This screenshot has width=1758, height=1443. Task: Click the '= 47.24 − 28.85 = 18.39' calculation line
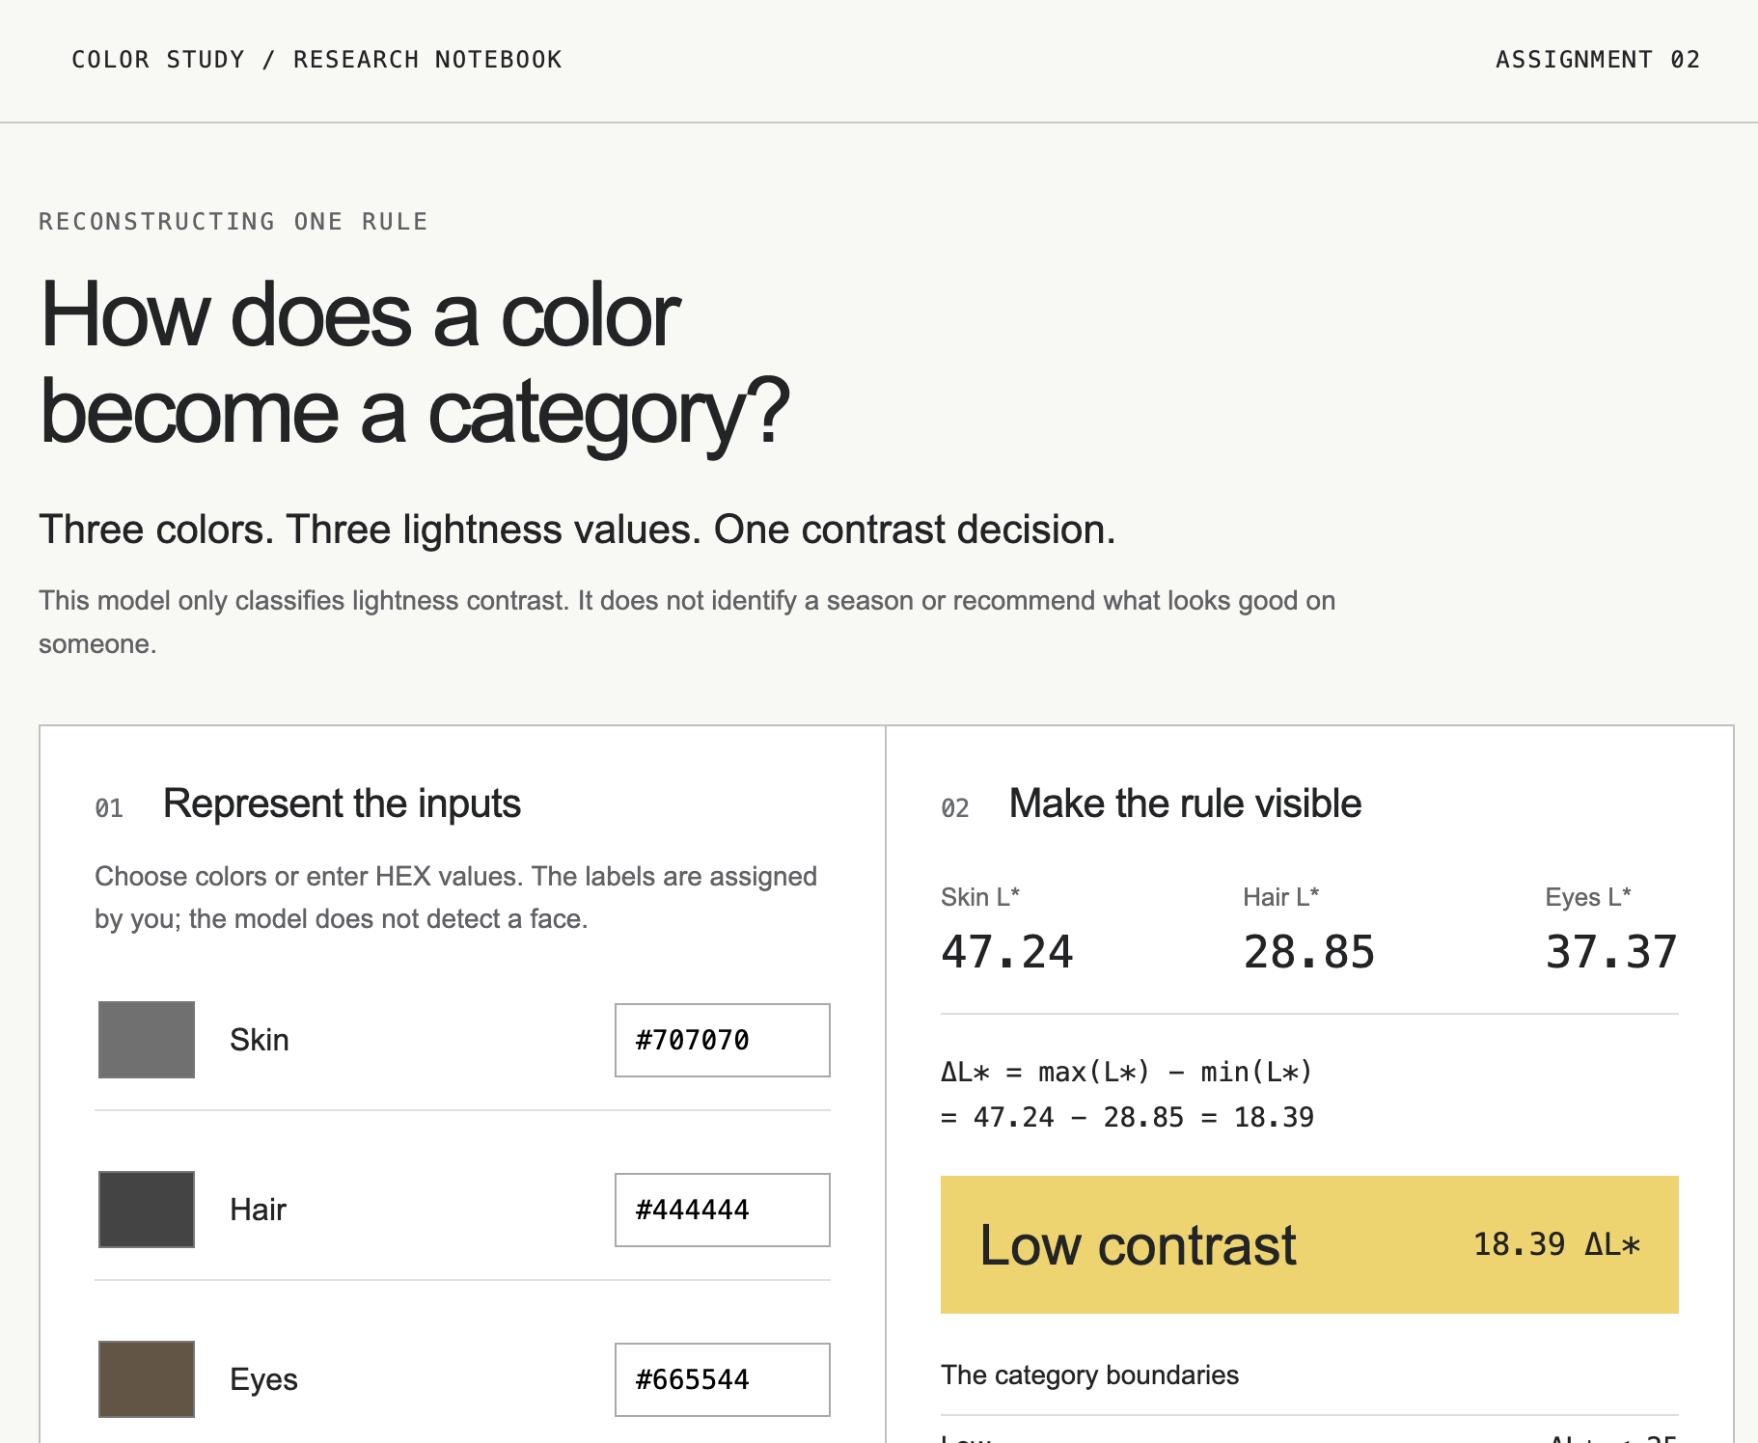point(1127,1117)
